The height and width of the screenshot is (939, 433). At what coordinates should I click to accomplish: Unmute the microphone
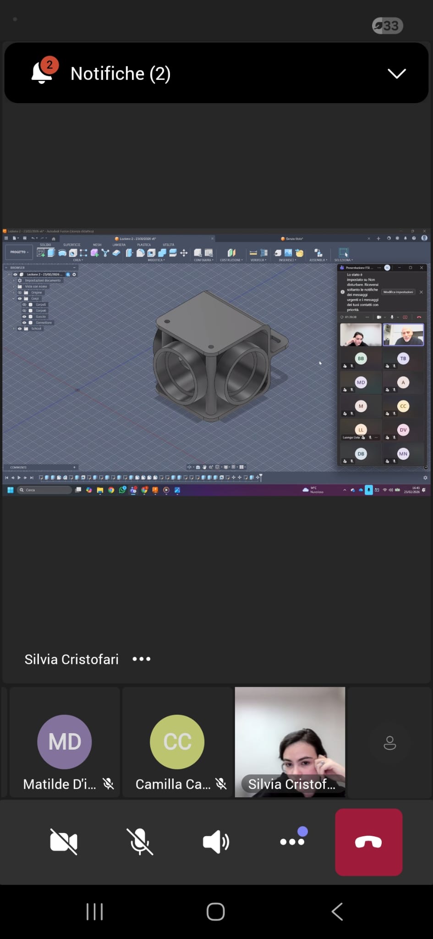140,842
